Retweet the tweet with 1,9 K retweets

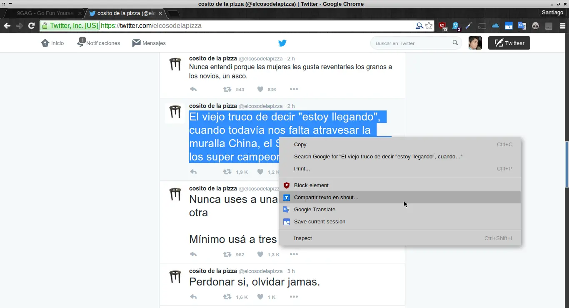(227, 172)
